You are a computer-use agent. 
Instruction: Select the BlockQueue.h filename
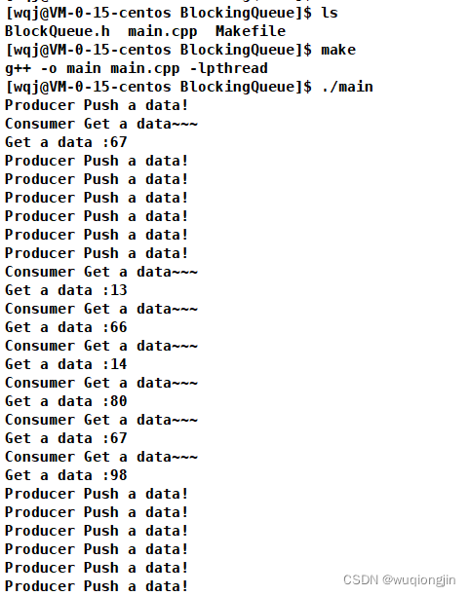pos(58,31)
